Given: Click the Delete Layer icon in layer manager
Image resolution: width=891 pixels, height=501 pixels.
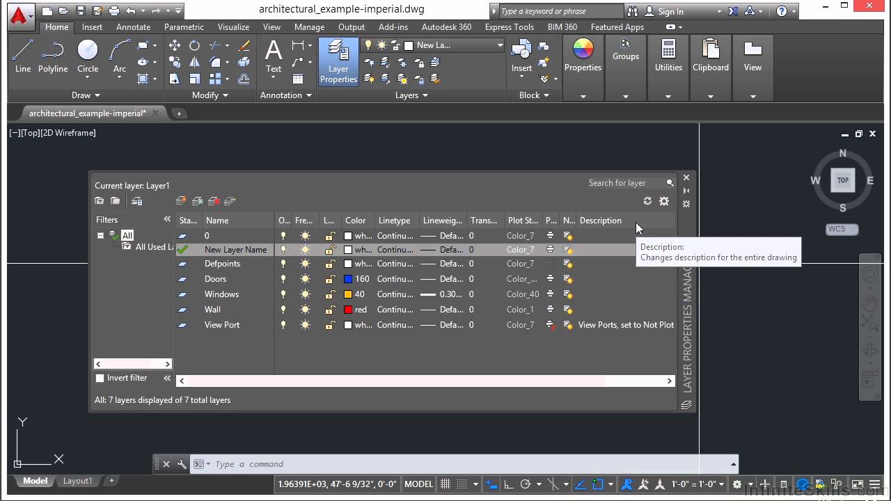Looking at the screenshot, I should (214, 201).
